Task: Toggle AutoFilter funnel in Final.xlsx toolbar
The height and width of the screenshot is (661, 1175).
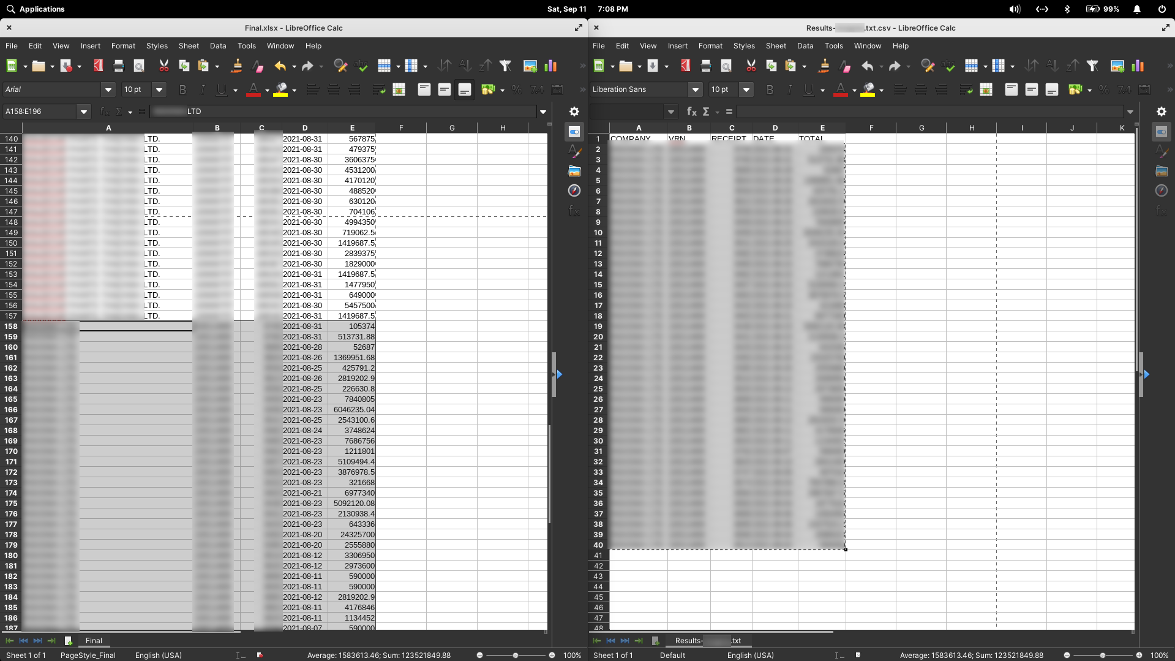Action: (x=505, y=66)
